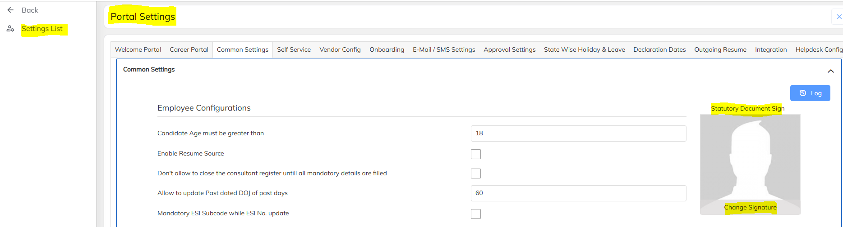Click the Settings List user-gear icon
Viewport: 843px width, 227px height.
[10, 29]
